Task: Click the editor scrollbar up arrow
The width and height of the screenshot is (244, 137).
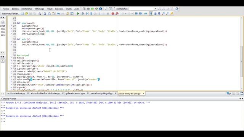Action: [242, 18]
